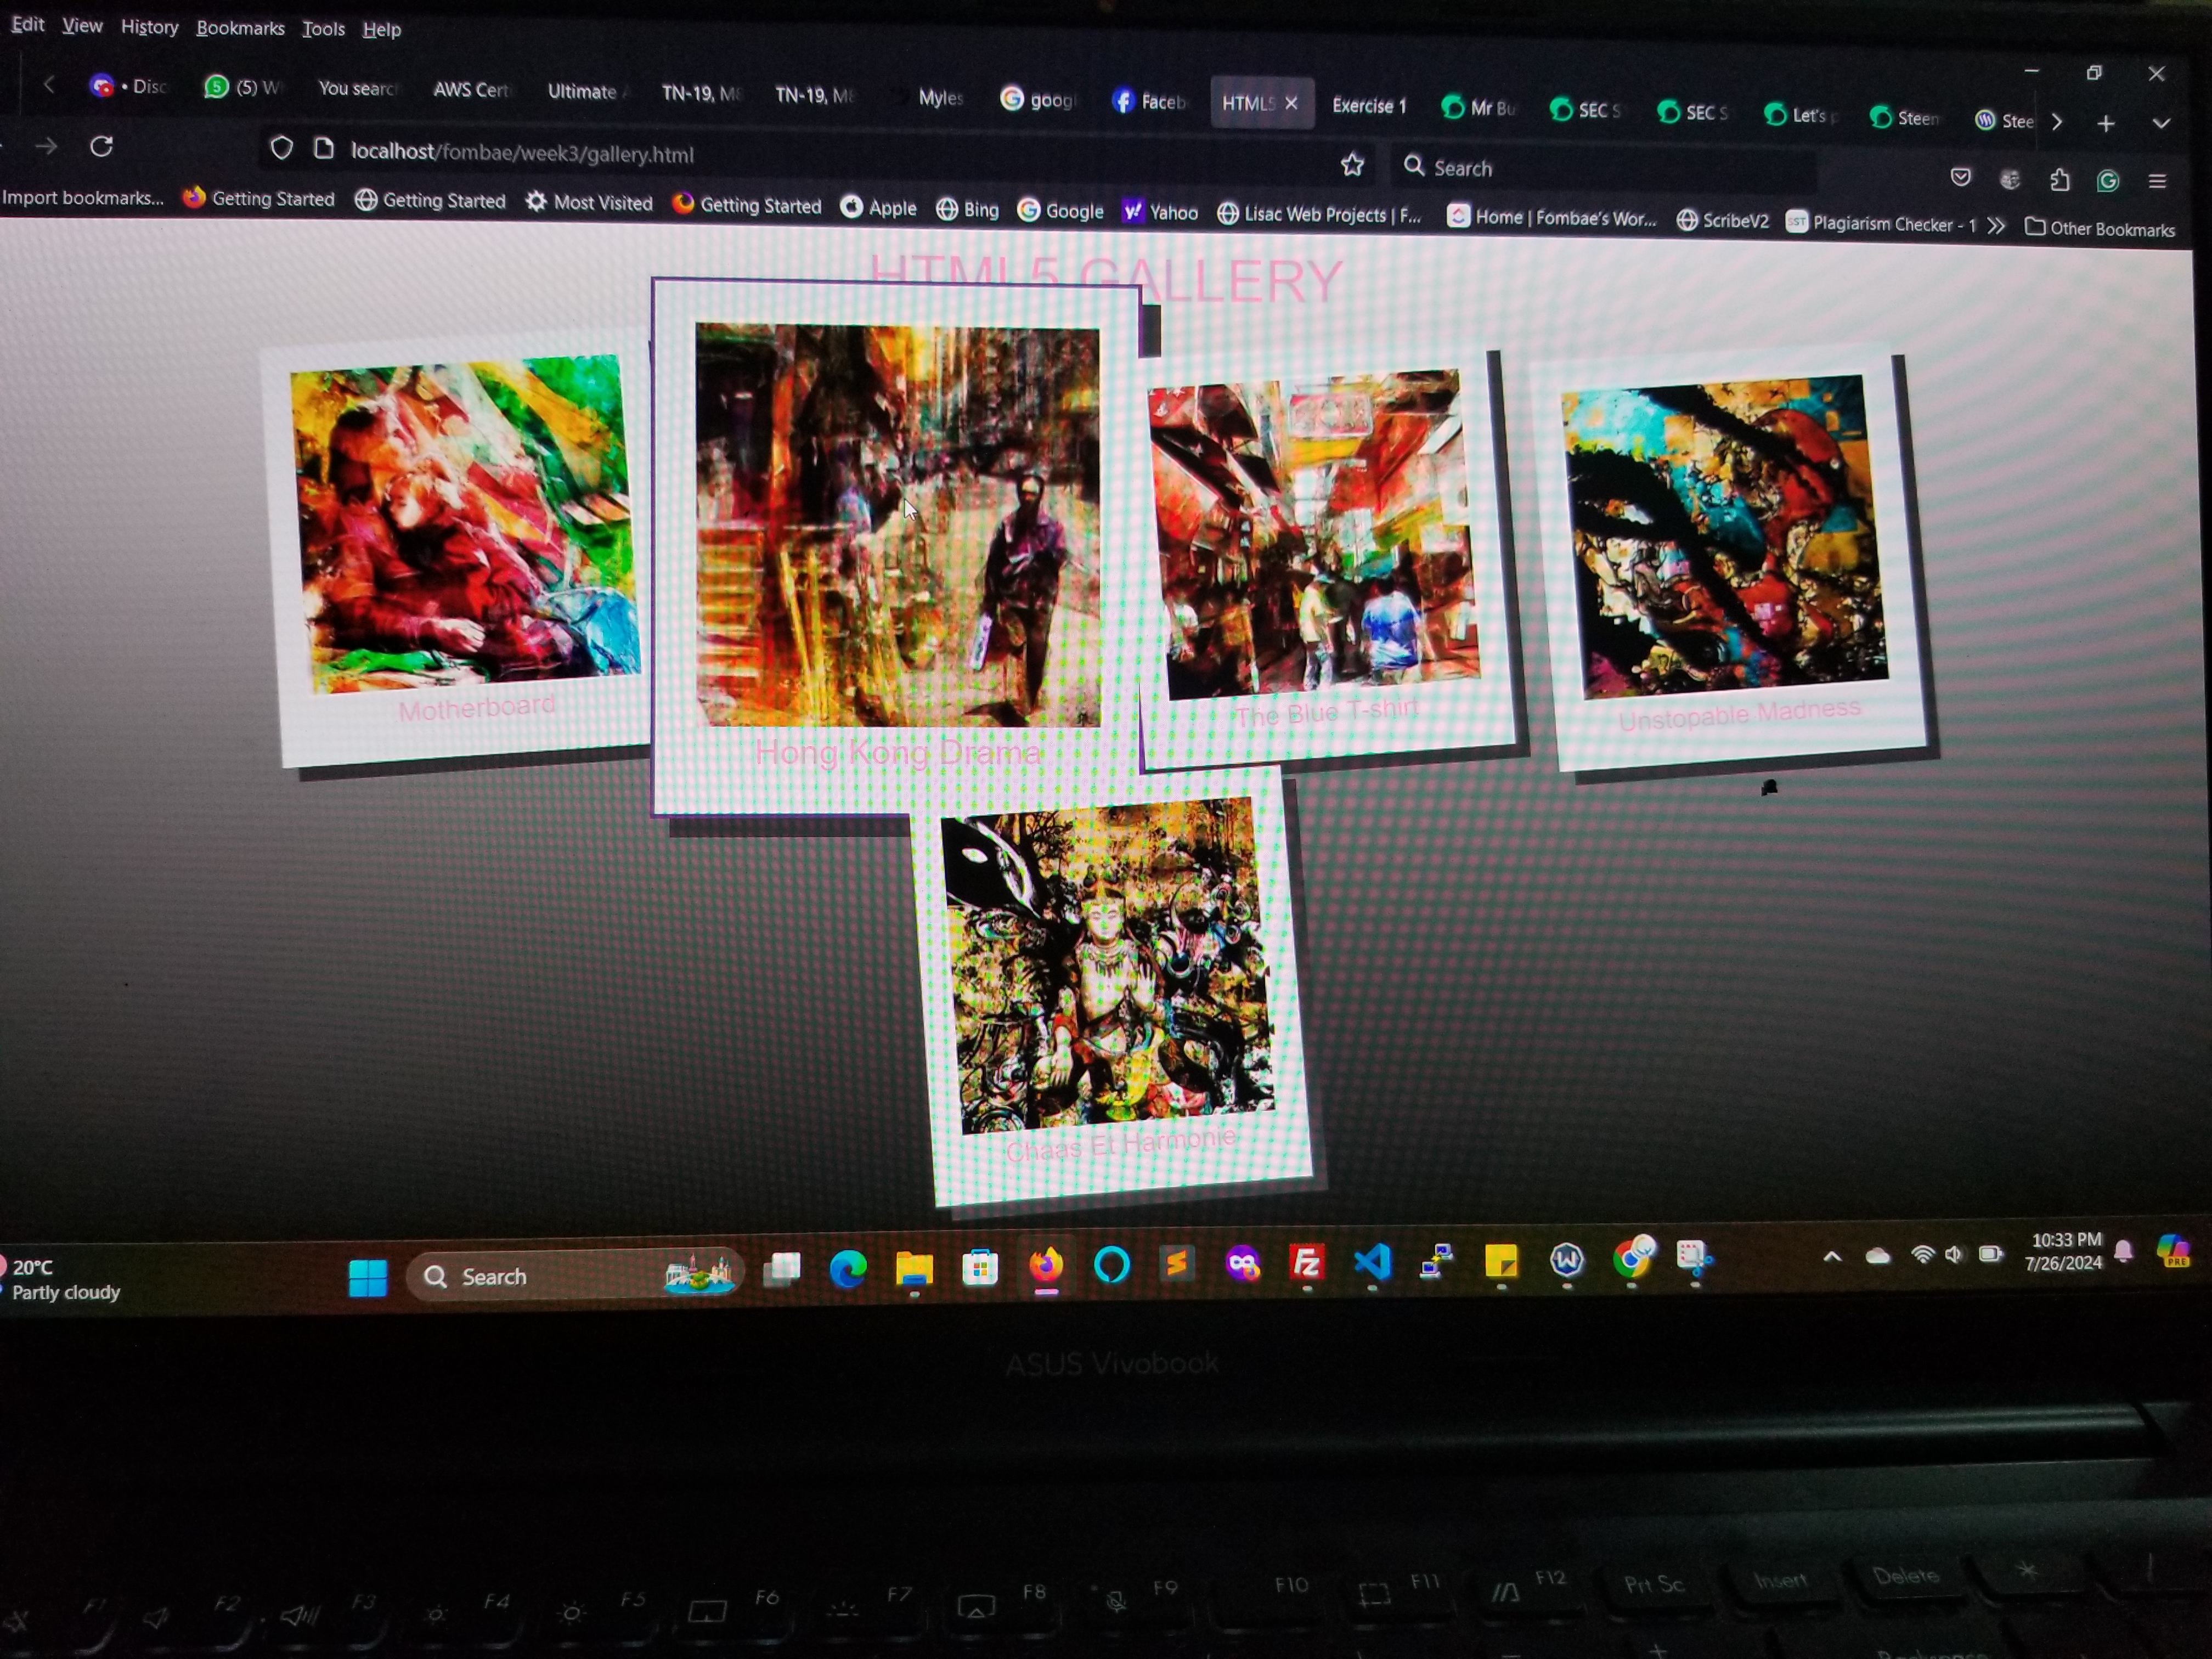Viewport: 2212px width, 1659px height.
Task: Open the Grammarly extension icon
Action: (2108, 181)
